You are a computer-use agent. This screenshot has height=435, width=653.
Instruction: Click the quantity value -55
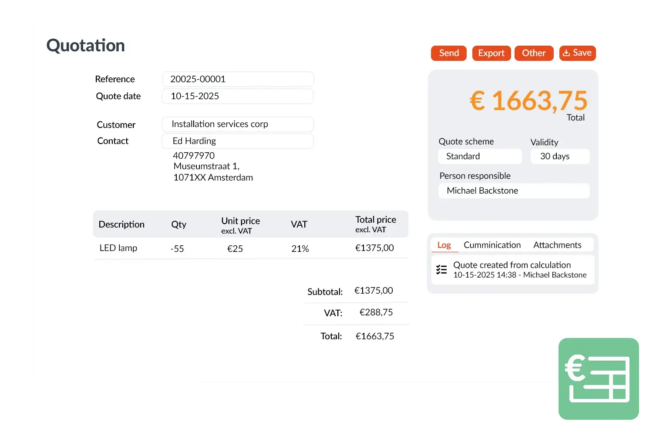click(x=177, y=249)
